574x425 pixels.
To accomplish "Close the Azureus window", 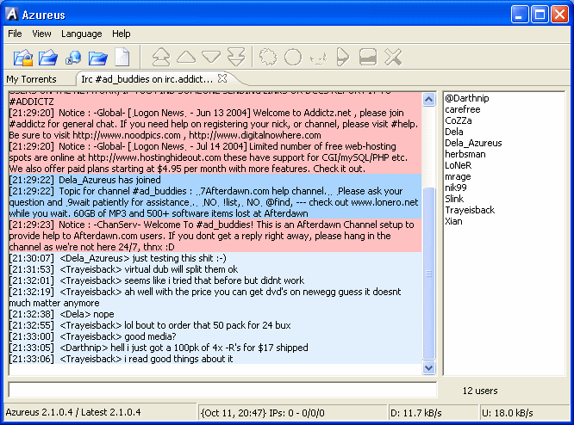I will (x=559, y=15).
